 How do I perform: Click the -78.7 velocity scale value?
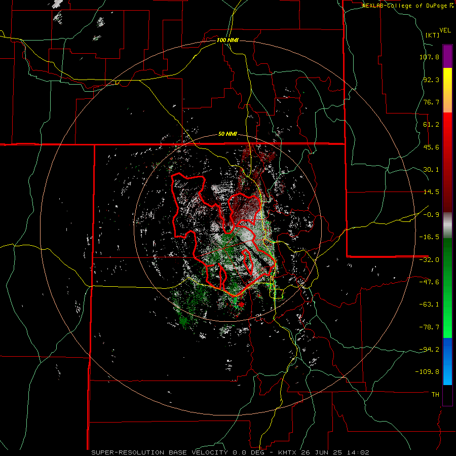[x=429, y=327]
